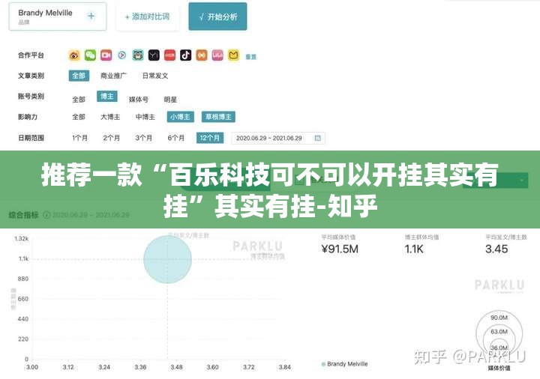The width and height of the screenshot is (540, 379).
Task: Toggle Brandy Melville legend color dot
Action: tap(323, 364)
